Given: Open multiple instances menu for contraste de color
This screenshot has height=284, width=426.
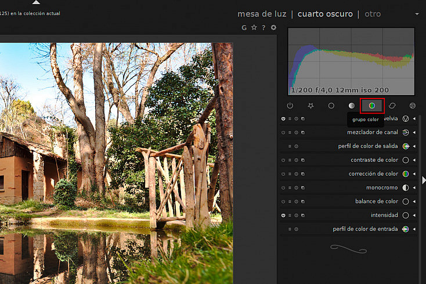Looking at the screenshot, I should pyautogui.click(x=303, y=161).
